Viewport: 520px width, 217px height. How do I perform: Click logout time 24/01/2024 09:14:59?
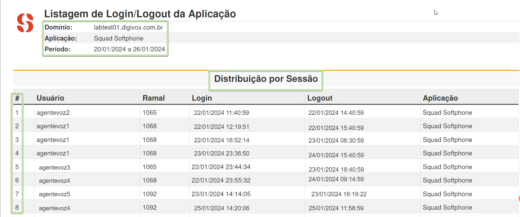pos(336,179)
